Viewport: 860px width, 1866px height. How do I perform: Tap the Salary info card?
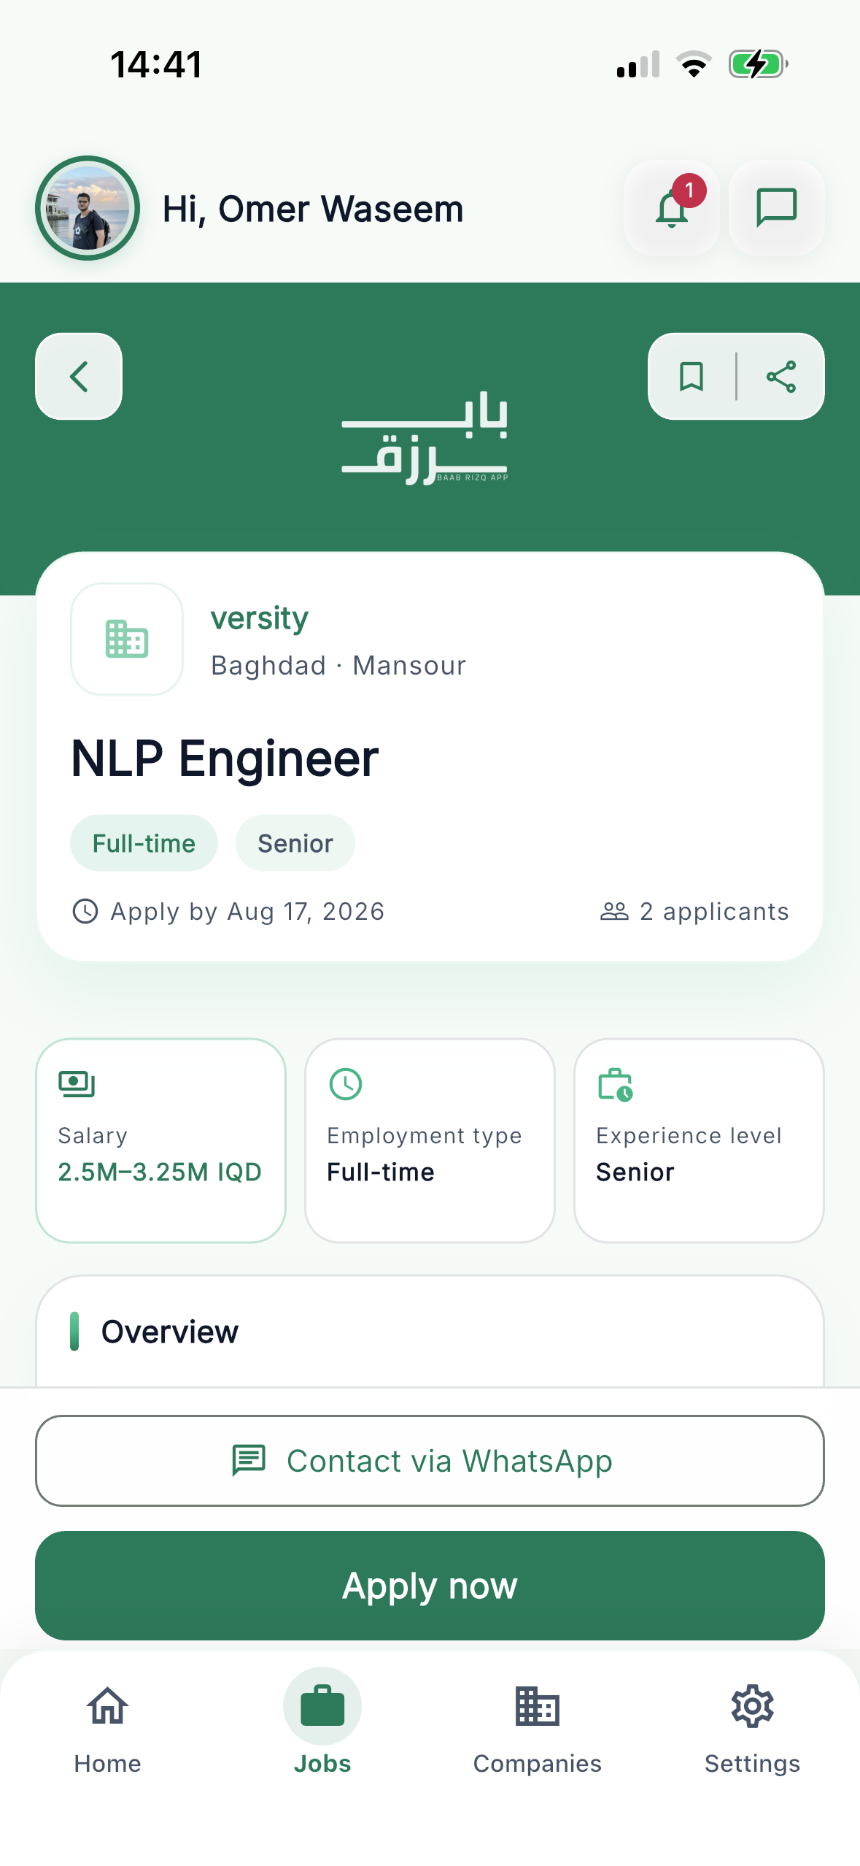click(160, 1140)
